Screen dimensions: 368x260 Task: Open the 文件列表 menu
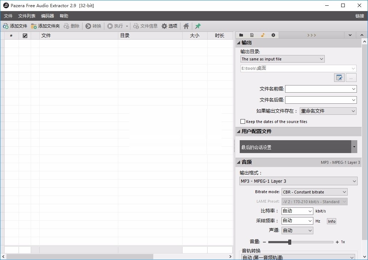point(26,16)
